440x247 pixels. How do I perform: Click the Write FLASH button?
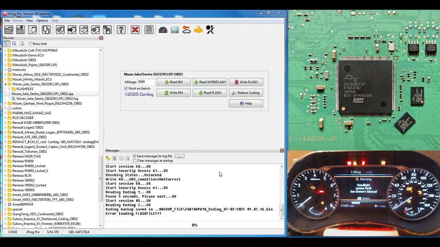pos(246,82)
